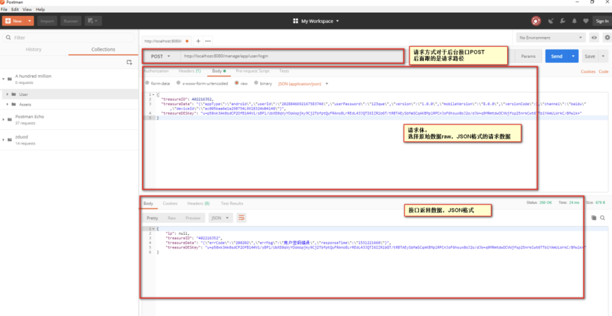Open the View menu

click(x=27, y=9)
